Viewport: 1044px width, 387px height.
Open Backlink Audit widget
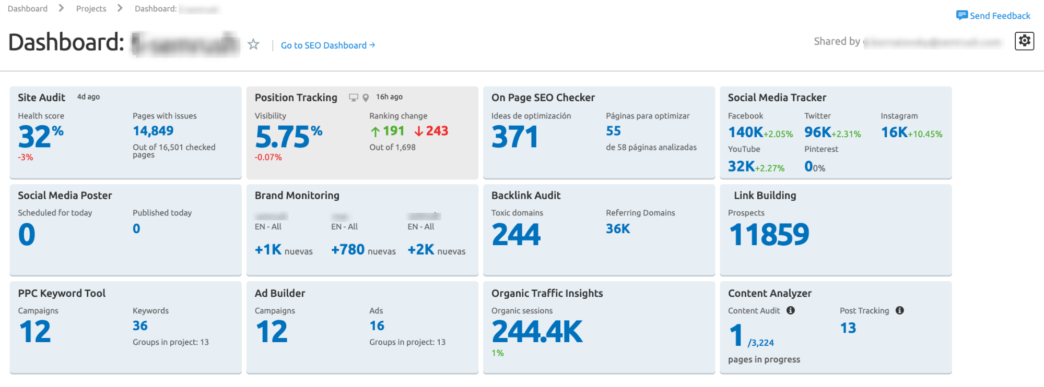[x=526, y=196]
